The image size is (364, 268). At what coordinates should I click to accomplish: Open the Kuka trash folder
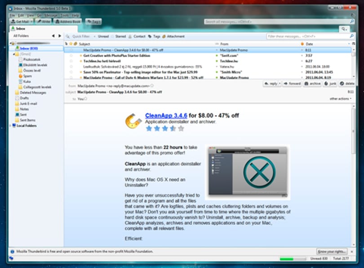pyautogui.click(x=27, y=82)
